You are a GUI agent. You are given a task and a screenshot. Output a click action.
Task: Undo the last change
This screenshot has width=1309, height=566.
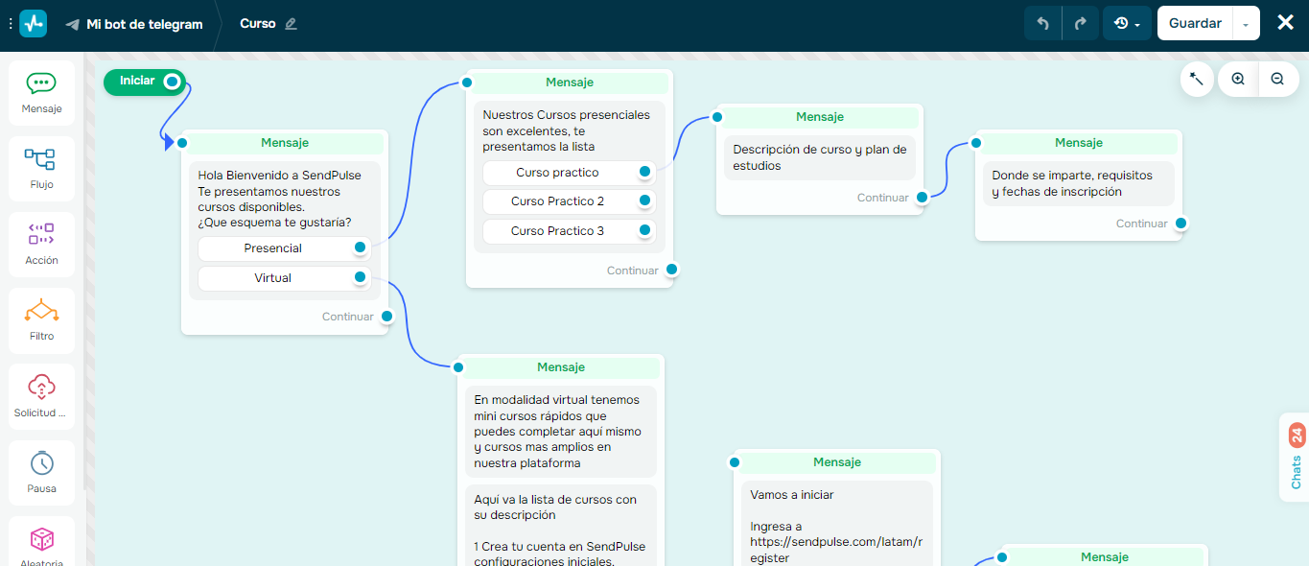1043,23
